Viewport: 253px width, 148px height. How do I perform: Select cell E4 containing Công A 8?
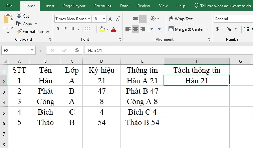click(x=142, y=101)
